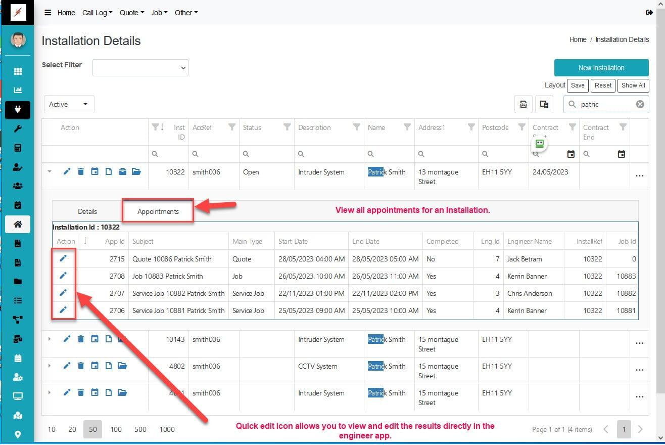Open the Call Log menu
The width and height of the screenshot is (665, 445).
coord(97,13)
